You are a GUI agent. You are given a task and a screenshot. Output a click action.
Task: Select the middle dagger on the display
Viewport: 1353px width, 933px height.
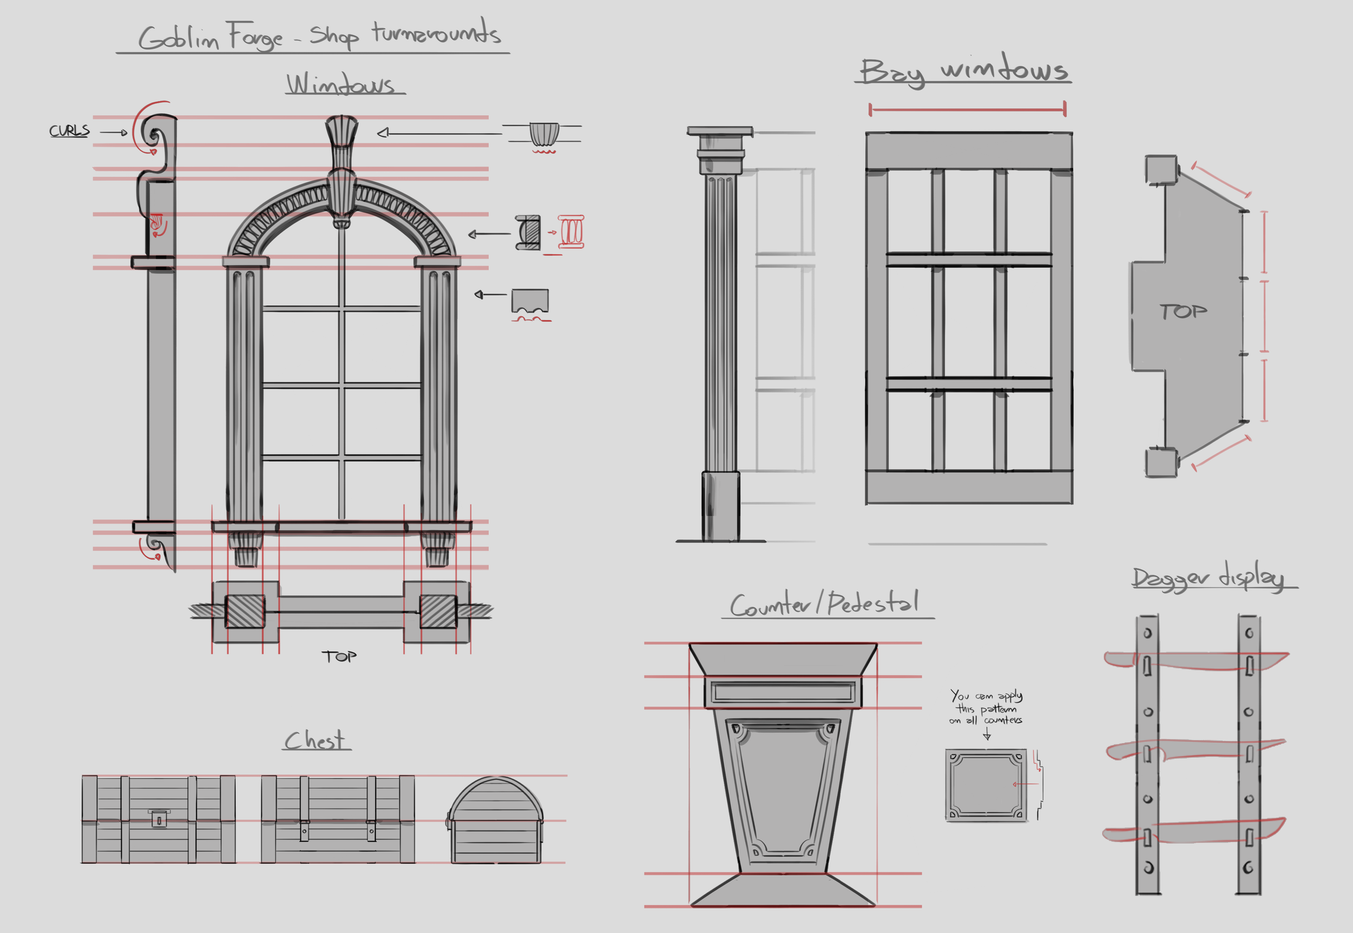[1196, 749]
